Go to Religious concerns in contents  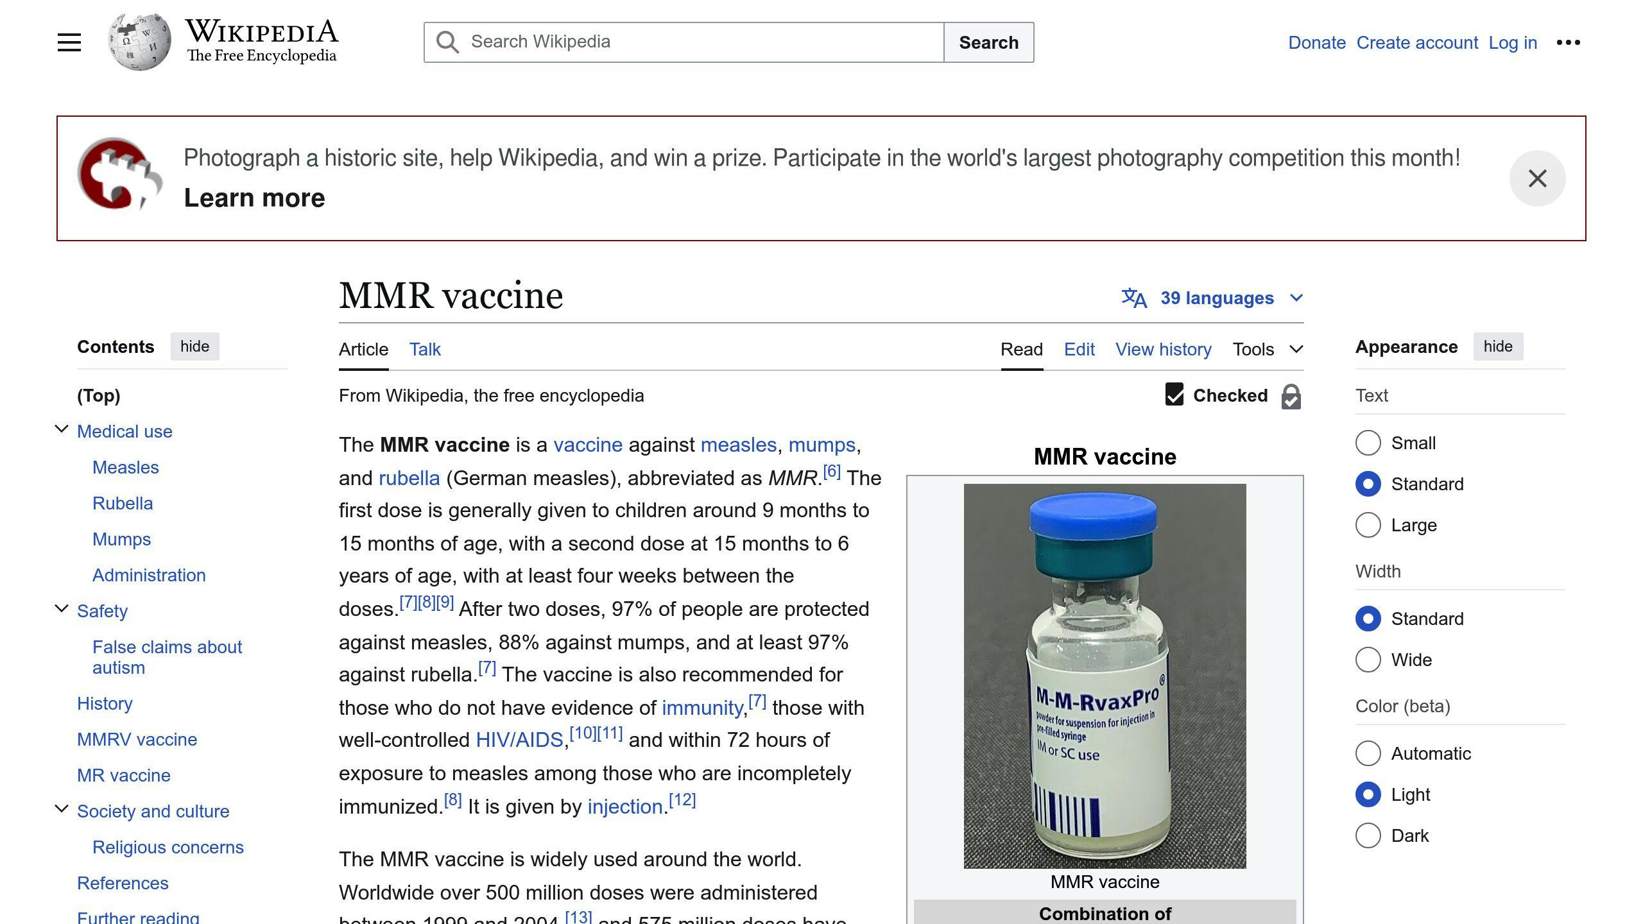tap(168, 847)
